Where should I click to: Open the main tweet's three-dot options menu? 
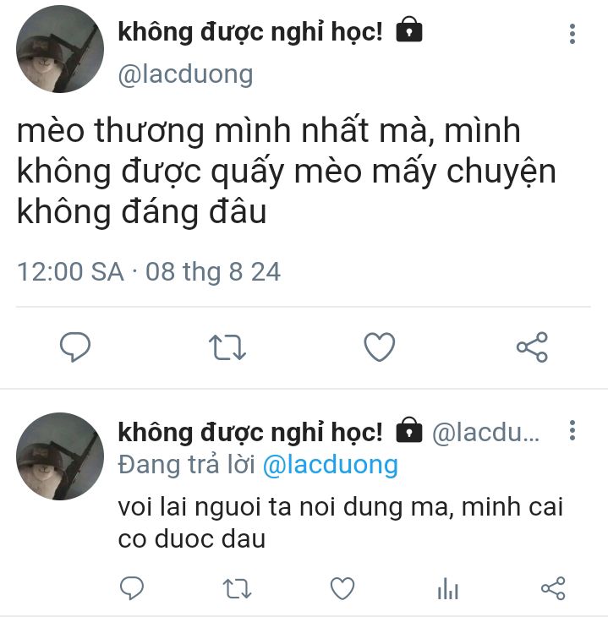click(572, 34)
